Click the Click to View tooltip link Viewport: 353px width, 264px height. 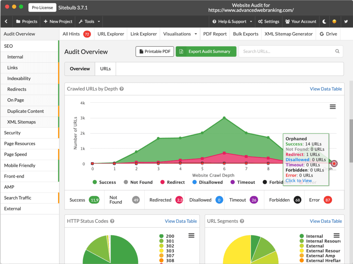[x=299, y=180]
